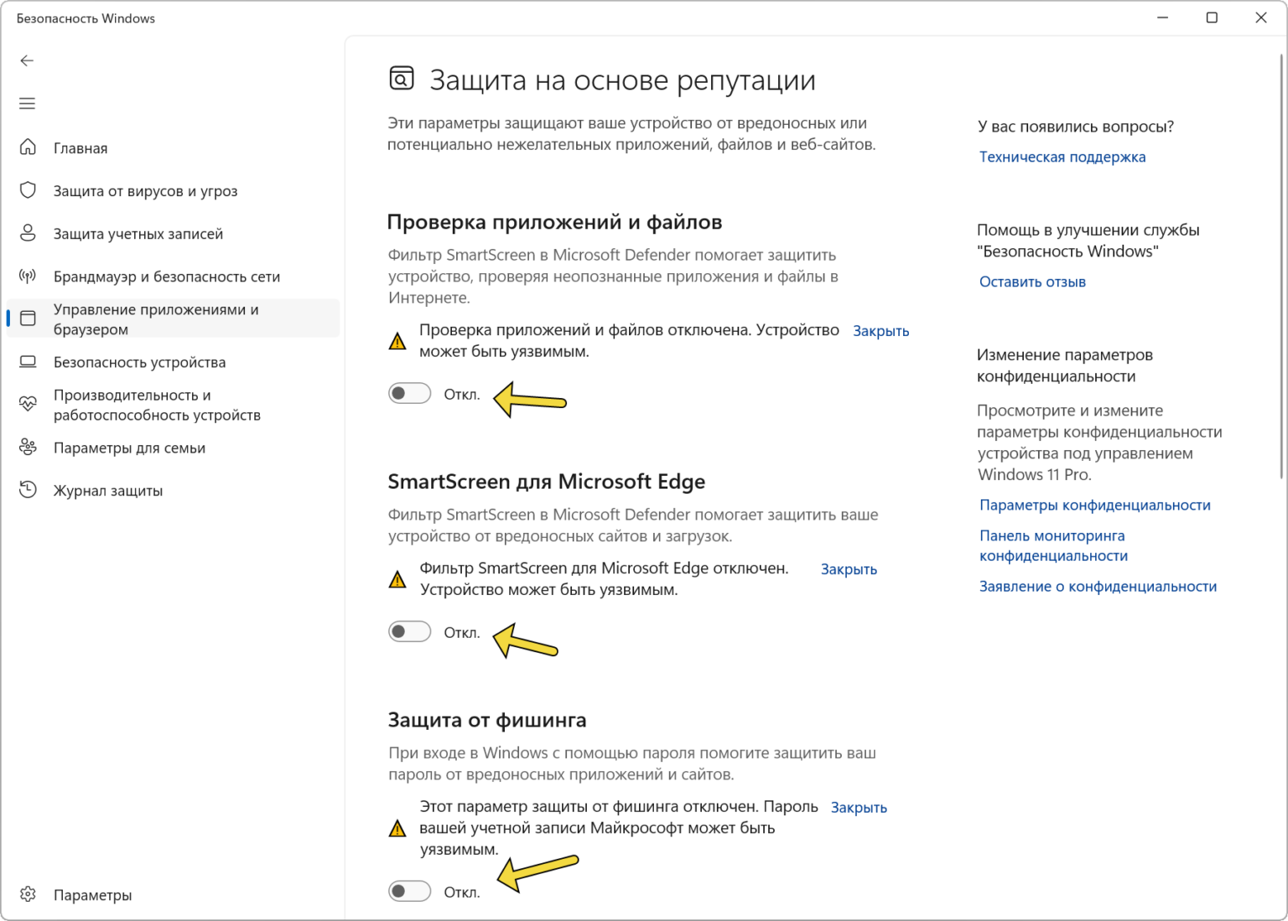Expand the navigation hamburger menu

27,103
